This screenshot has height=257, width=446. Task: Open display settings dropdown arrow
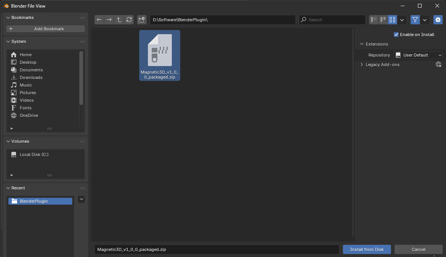[402, 20]
